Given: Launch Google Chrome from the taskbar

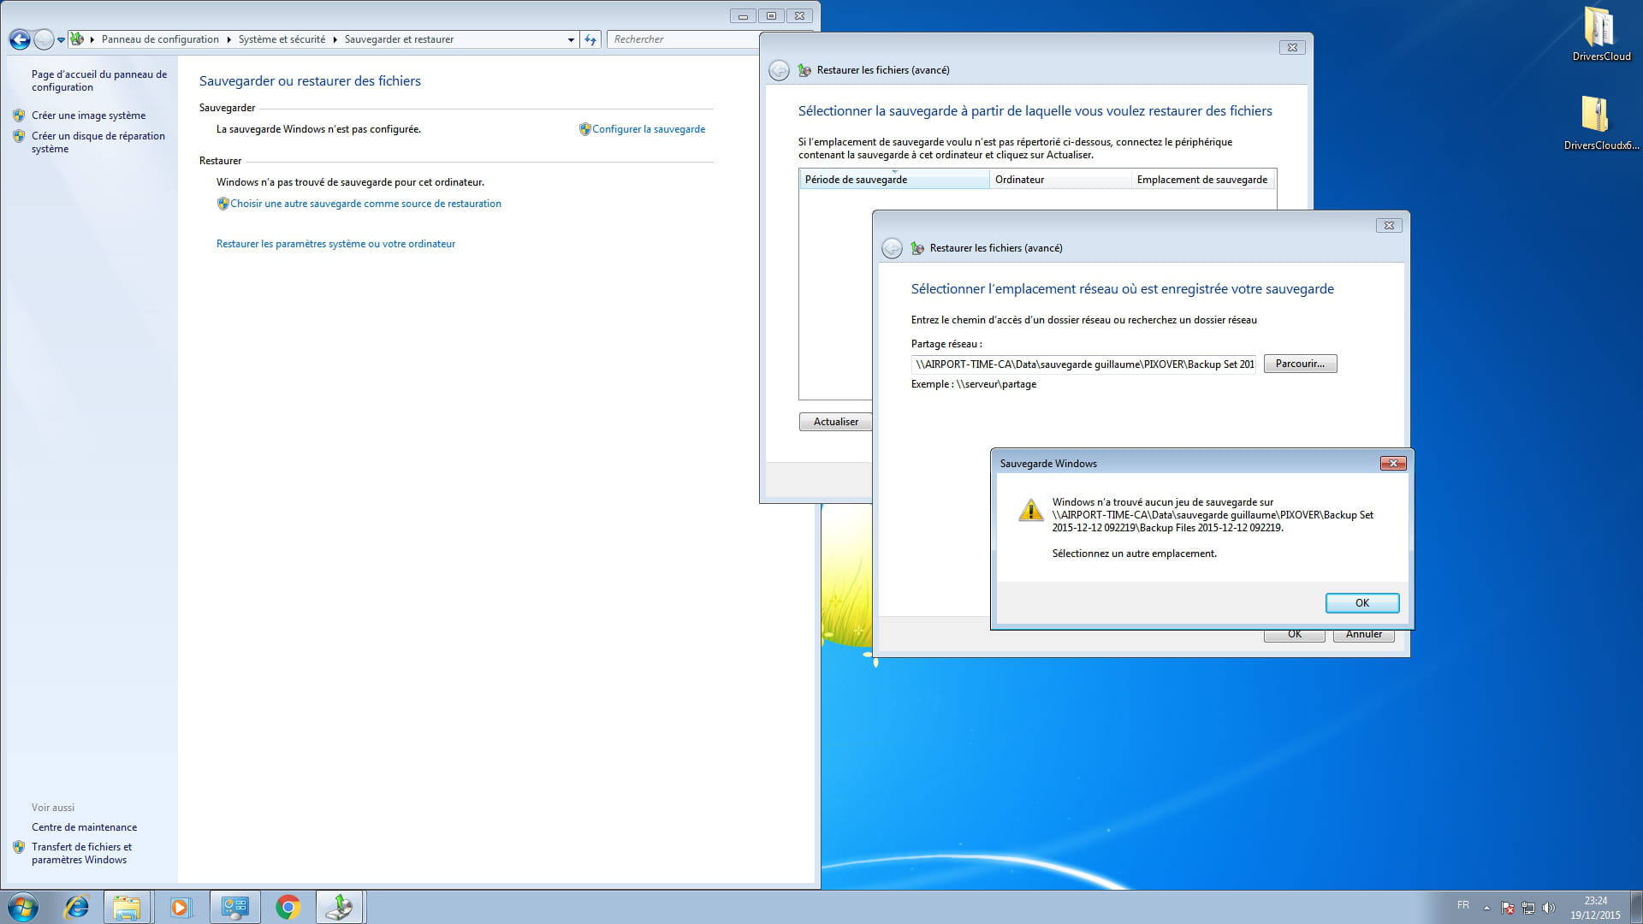Looking at the screenshot, I should coord(288,907).
